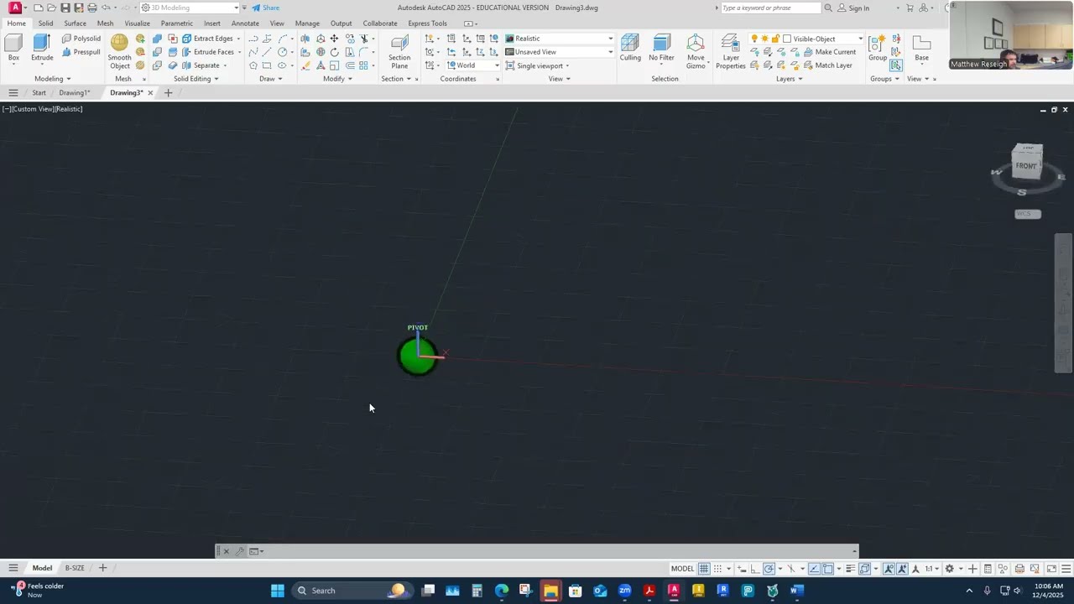The height and width of the screenshot is (604, 1074).
Task: Open the Unsaved View dropdown
Action: point(559,52)
